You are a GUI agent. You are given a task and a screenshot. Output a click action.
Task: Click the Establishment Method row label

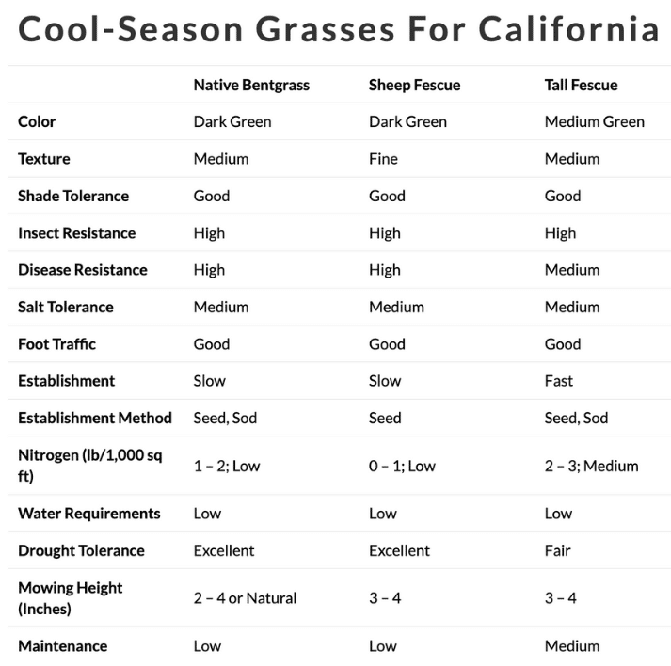pos(94,418)
